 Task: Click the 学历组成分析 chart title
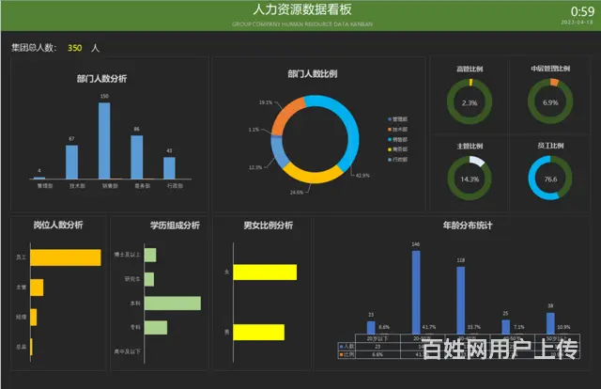coord(175,226)
